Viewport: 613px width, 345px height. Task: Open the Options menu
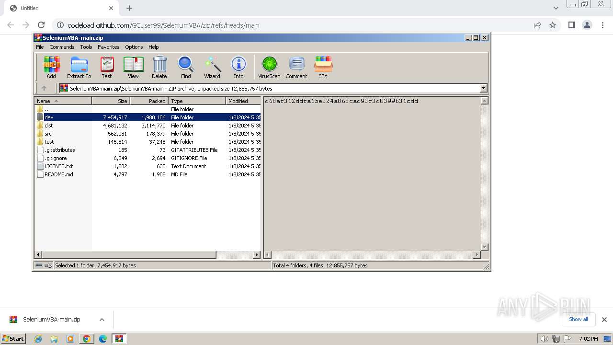134,47
